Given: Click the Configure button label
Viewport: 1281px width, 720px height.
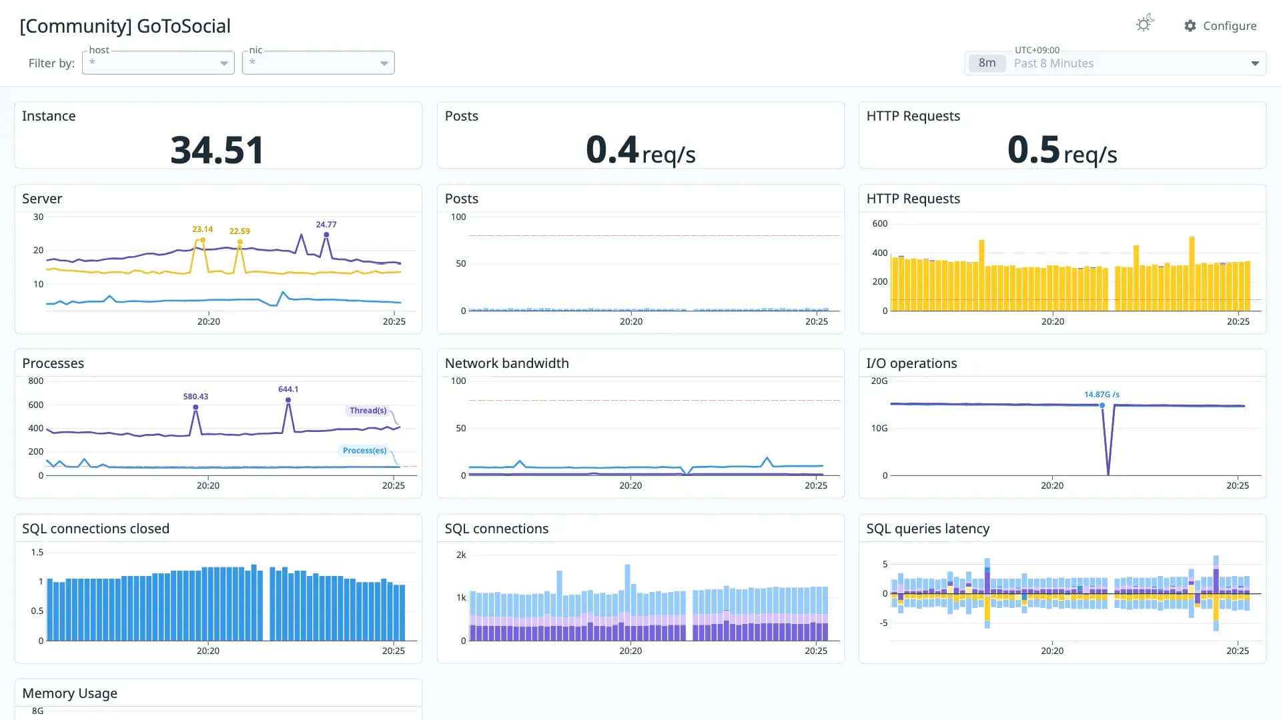Looking at the screenshot, I should [x=1230, y=26].
